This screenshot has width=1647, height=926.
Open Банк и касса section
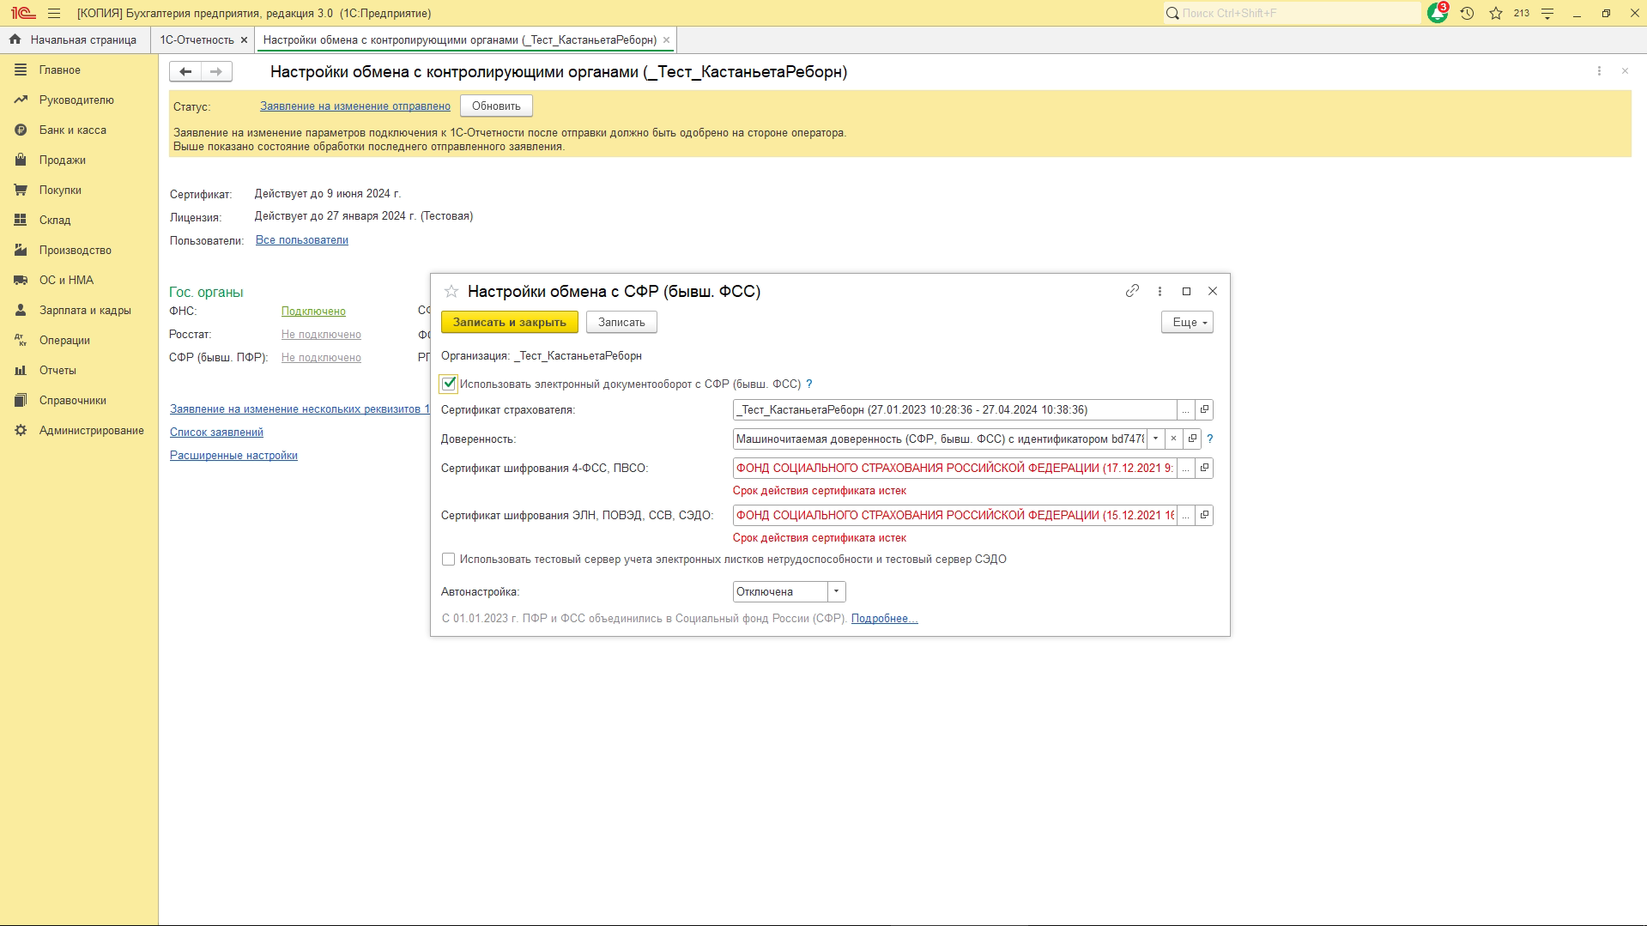[73, 130]
